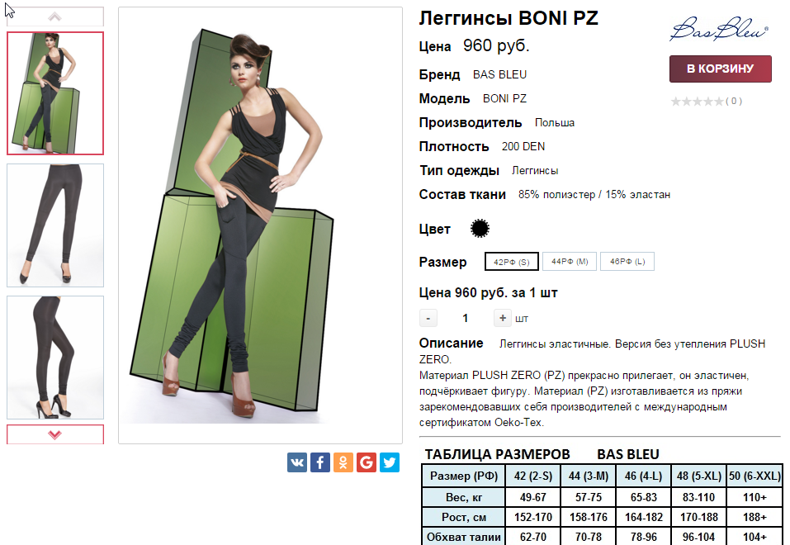Decrease the quantity with the minus button
The image size is (790, 545).
(428, 318)
